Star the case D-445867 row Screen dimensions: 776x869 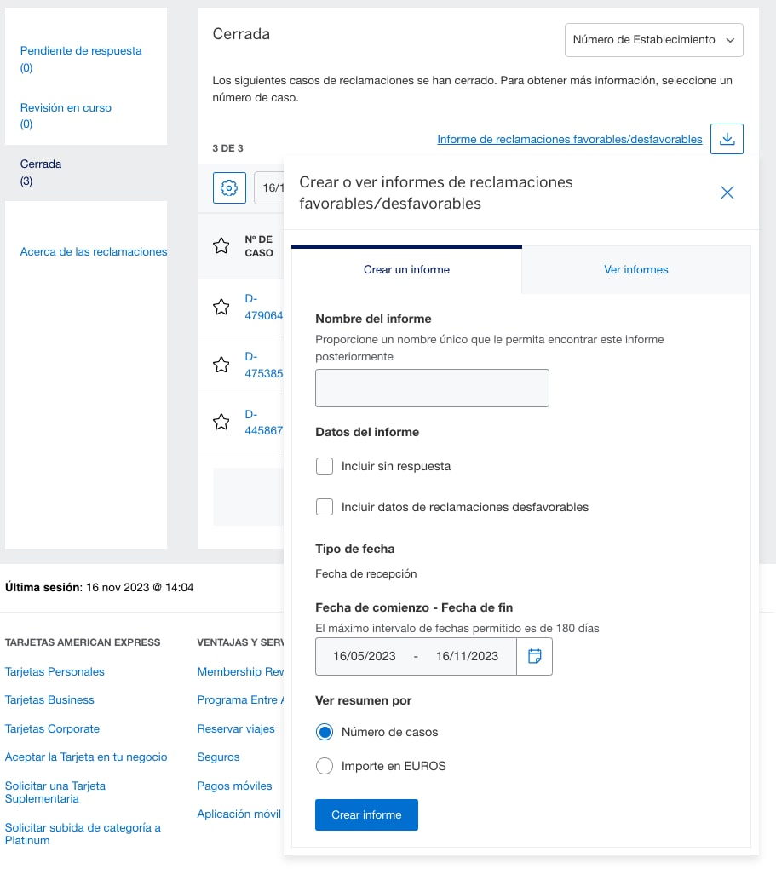click(x=221, y=422)
